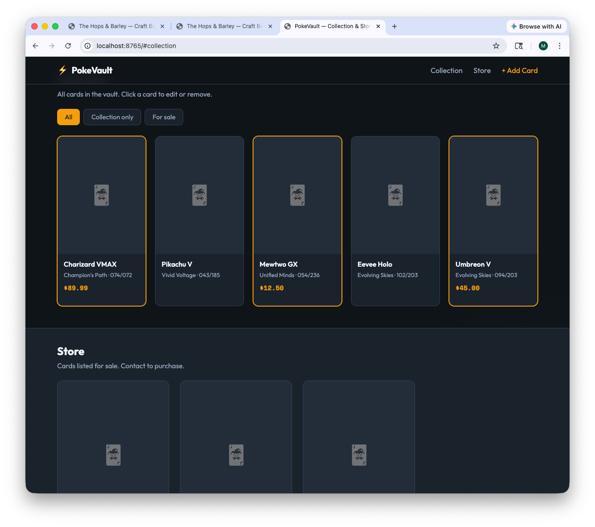Enable the For sale filter
This screenshot has width=595, height=527.
point(164,117)
